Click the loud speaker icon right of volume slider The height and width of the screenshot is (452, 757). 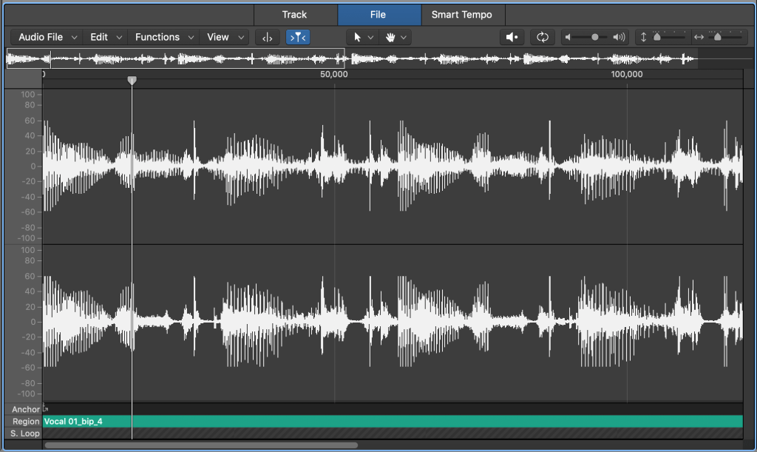619,37
